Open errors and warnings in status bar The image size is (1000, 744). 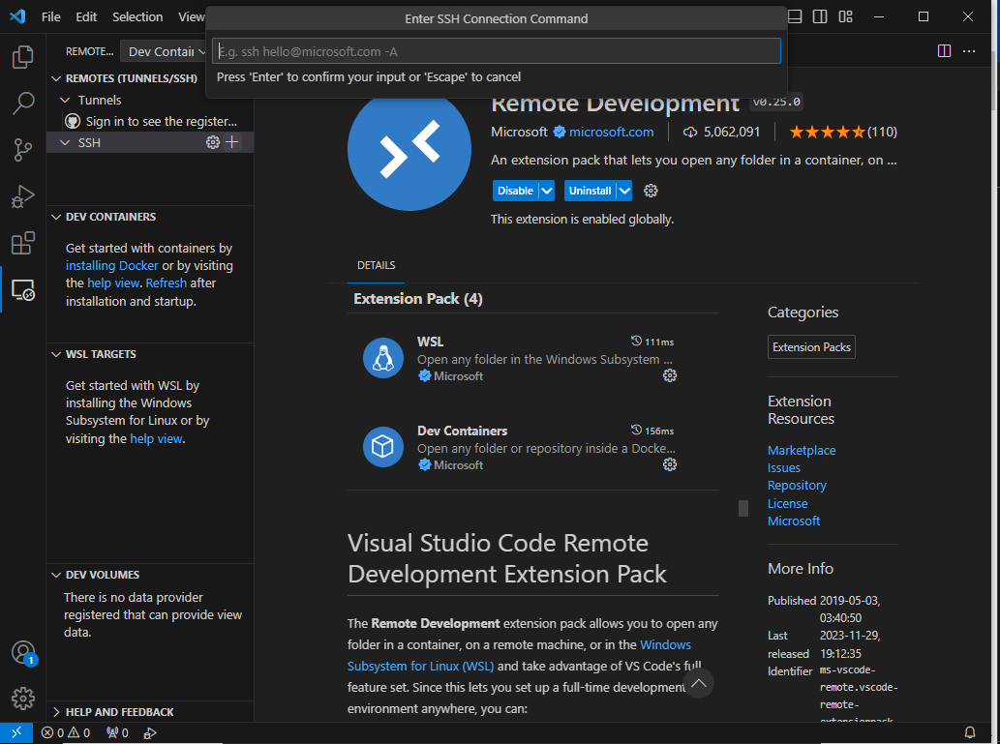point(66,732)
